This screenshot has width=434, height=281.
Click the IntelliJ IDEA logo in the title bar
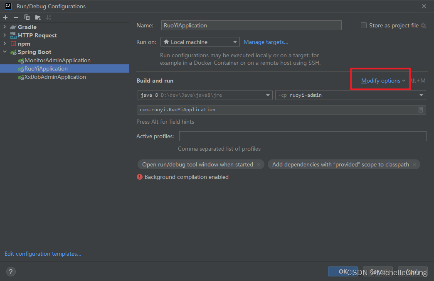[8, 6]
